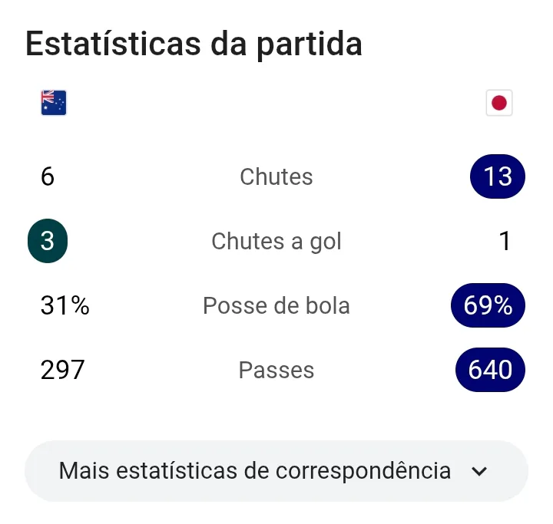Click Australia's 31% possession value
The height and width of the screenshot is (524, 553).
point(65,305)
